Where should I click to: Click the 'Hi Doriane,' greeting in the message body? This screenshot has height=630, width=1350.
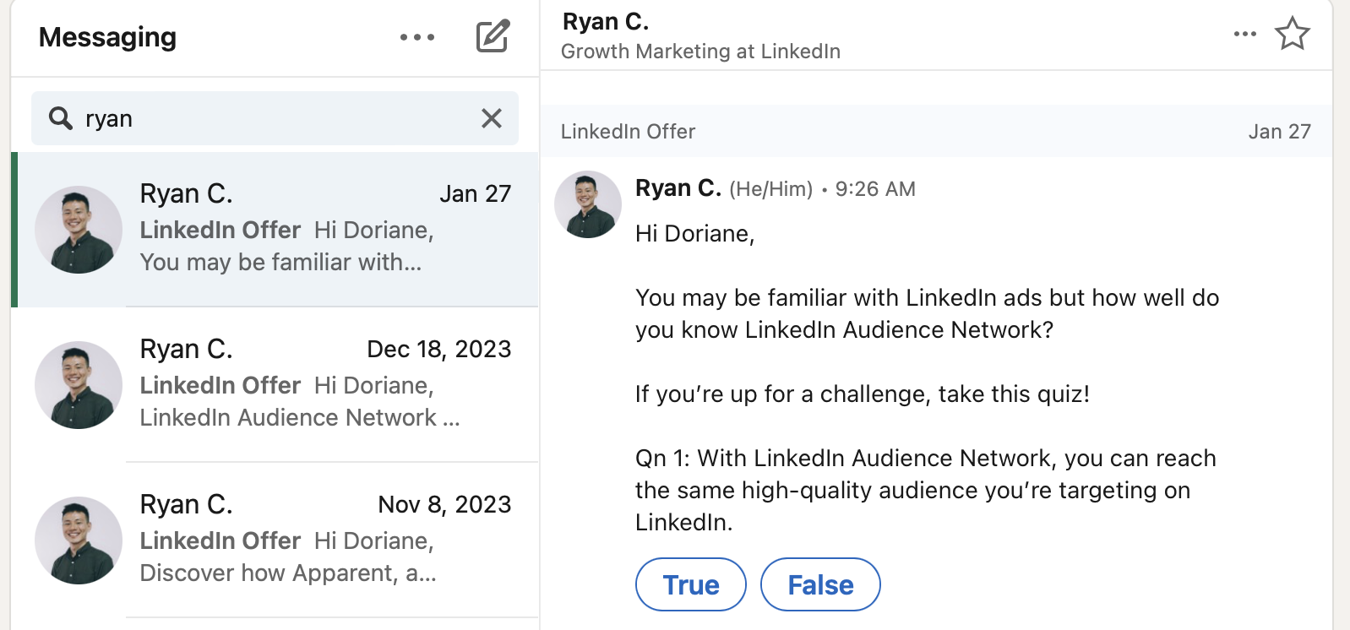(694, 234)
